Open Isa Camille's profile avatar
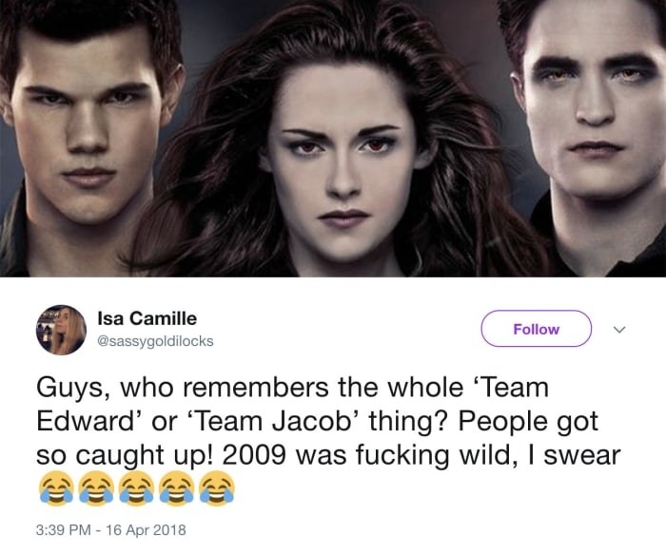Screen dimensions: 666x553 pos(61,330)
